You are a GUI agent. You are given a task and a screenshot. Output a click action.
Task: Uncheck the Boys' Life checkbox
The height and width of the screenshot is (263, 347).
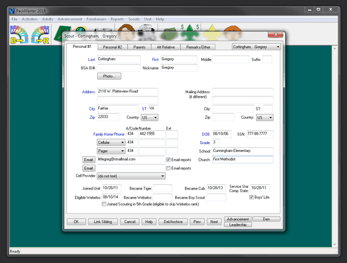(x=252, y=197)
